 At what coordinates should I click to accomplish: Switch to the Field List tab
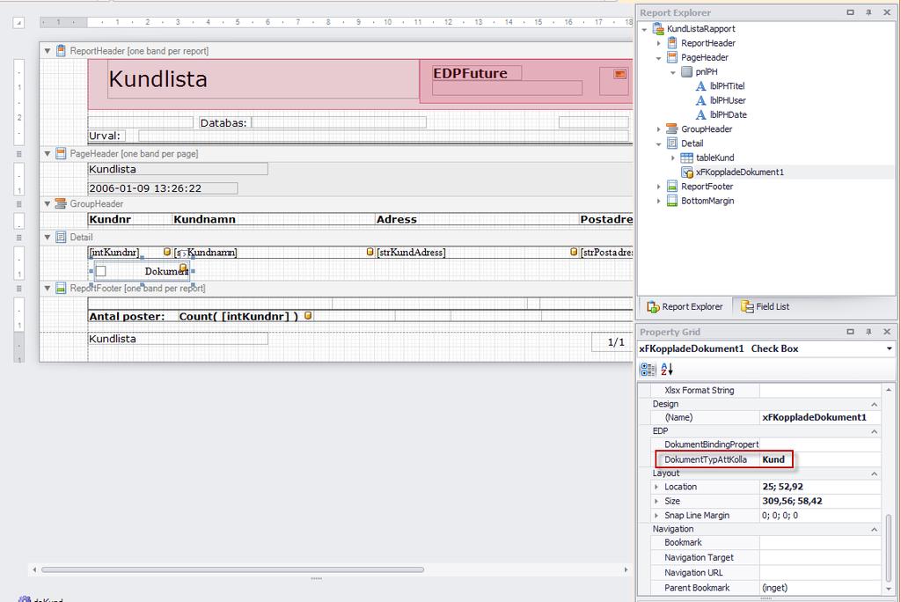[x=765, y=306]
